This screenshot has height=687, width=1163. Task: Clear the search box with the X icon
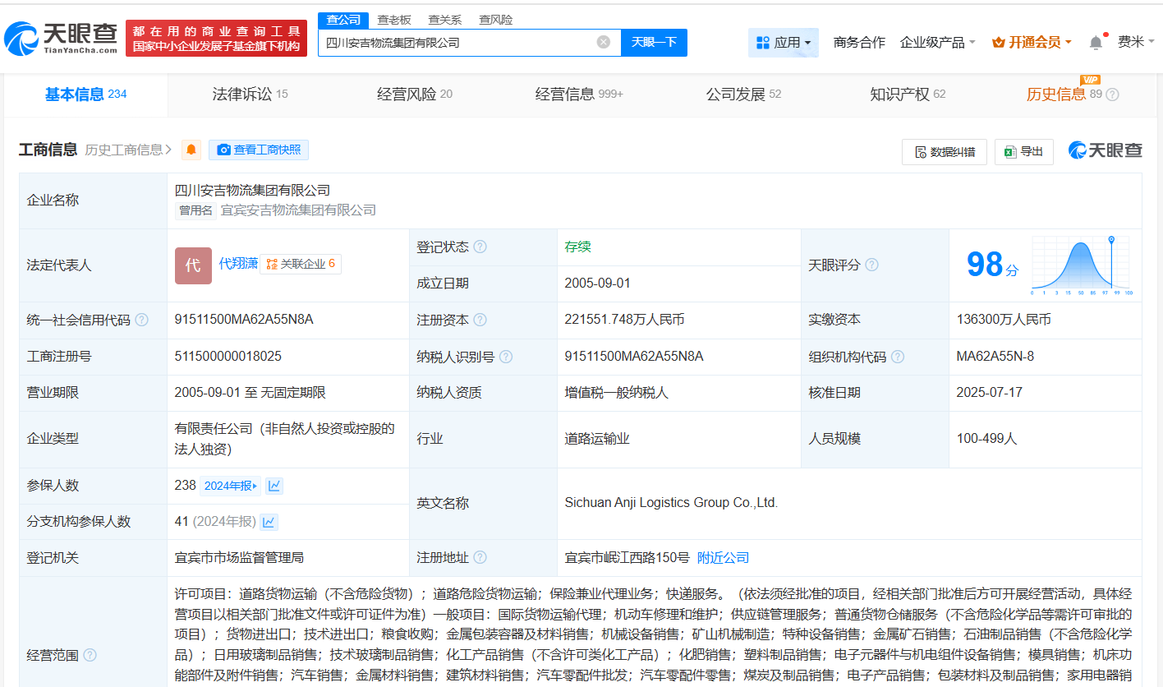pyautogui.click(x=604, y=42)
